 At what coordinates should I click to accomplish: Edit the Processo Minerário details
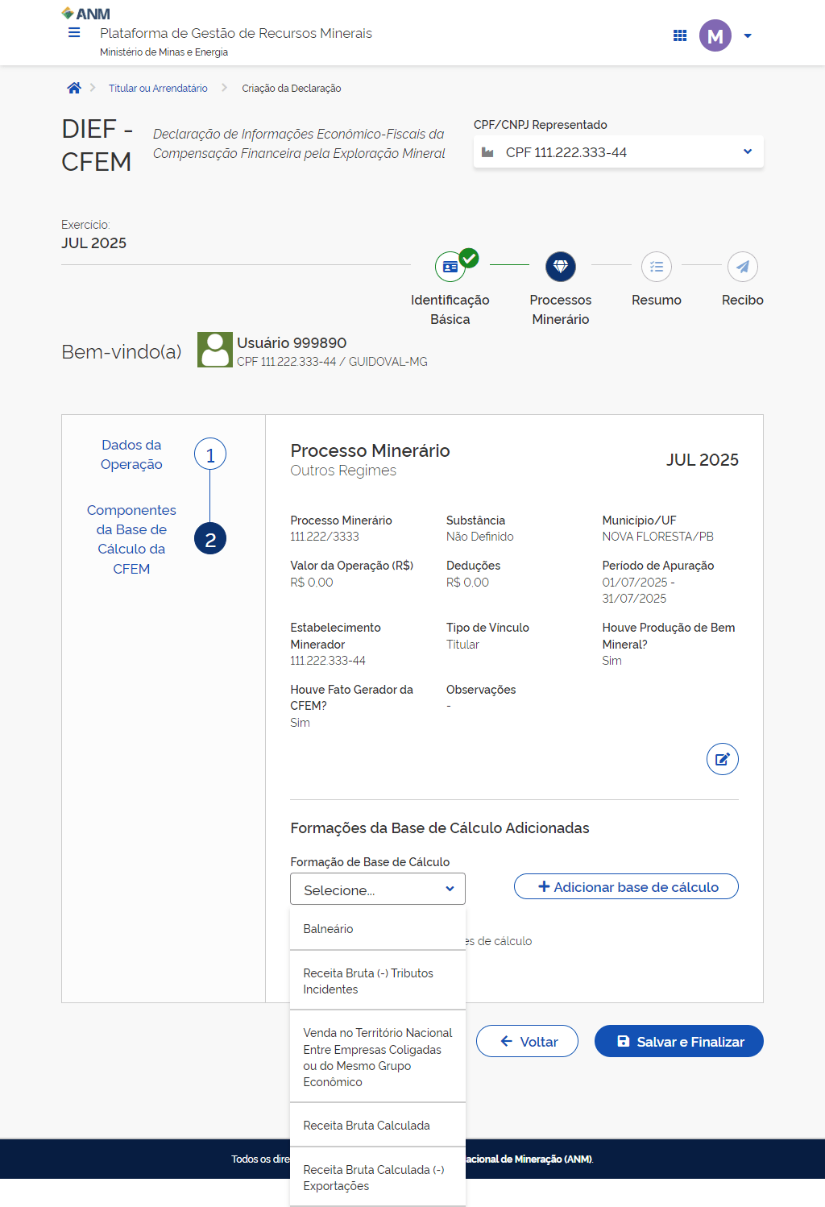pyautogui.click(x=722, y=759)
